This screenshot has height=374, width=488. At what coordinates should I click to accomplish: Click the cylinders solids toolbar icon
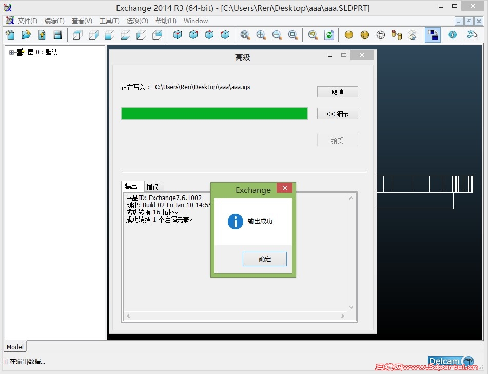(x=397, y=34)
